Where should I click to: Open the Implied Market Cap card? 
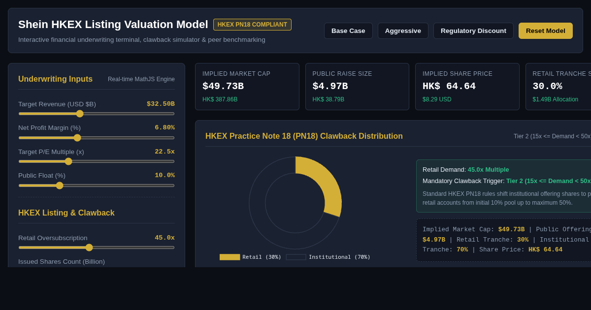pyautogui.click(x=247, y=87)
